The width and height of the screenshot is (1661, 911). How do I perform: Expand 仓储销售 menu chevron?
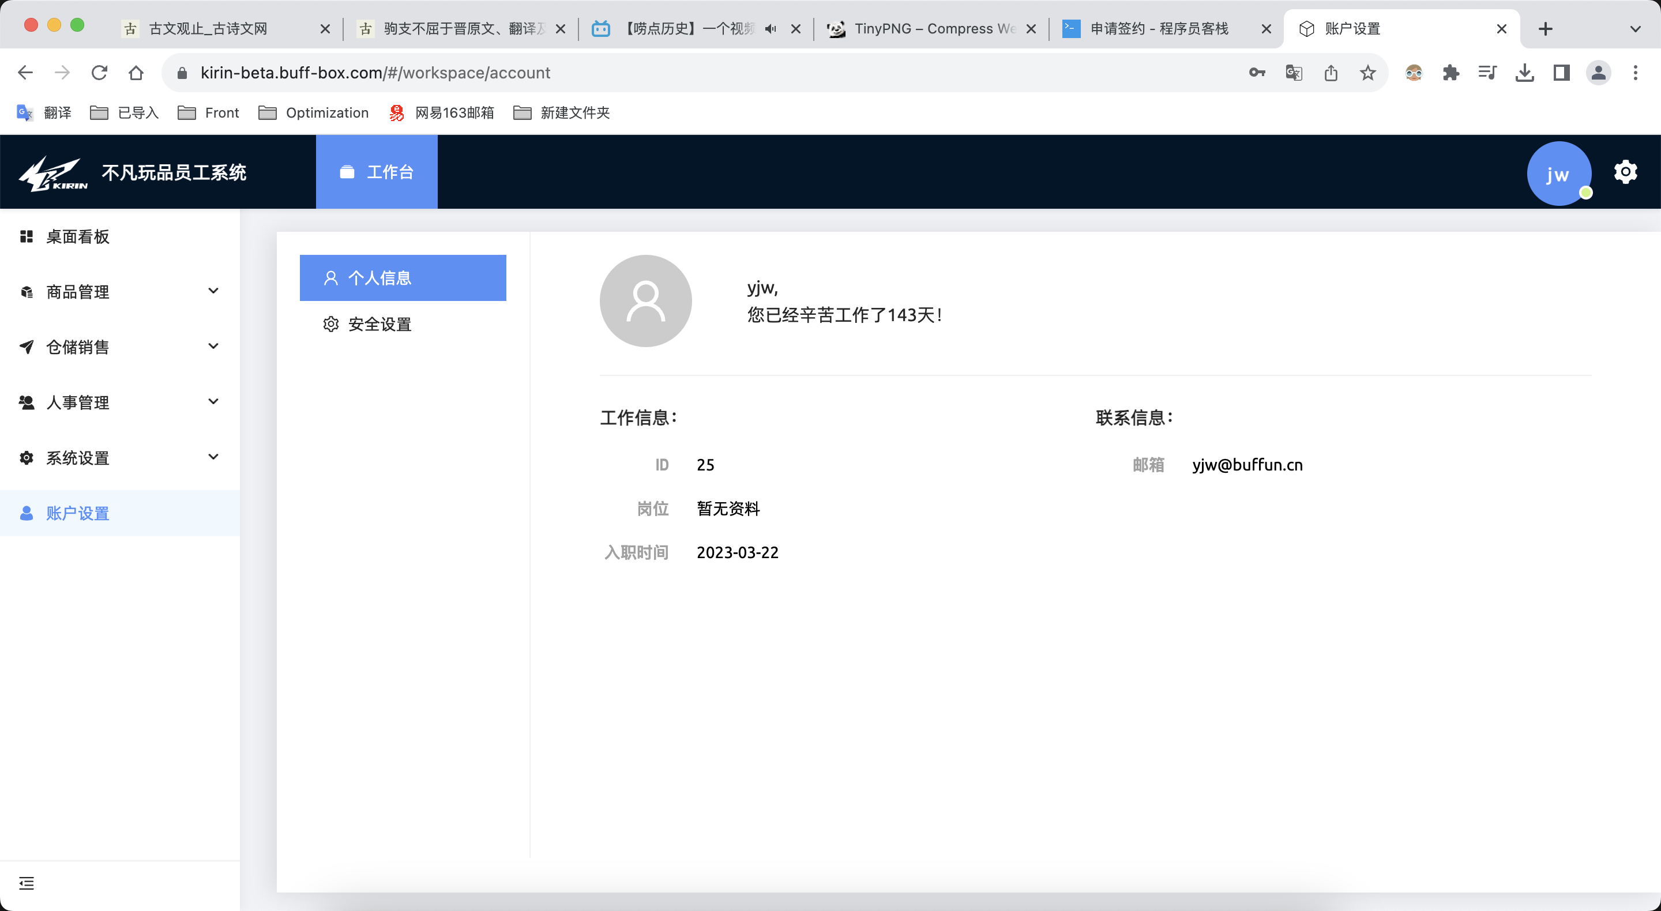tap(213, 347)
